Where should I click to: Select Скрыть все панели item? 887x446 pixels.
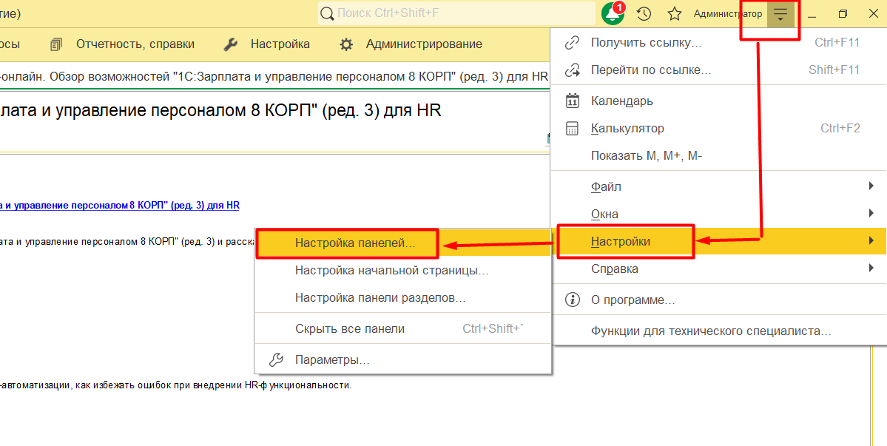coord(402,328)
